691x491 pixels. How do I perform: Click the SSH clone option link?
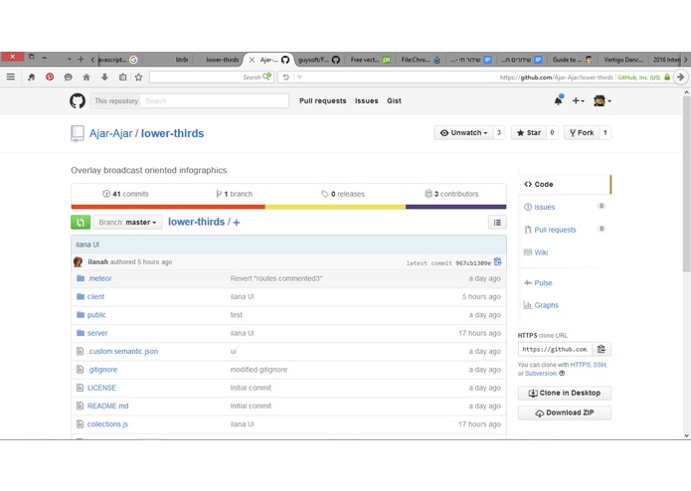click(x=600, y=365)
